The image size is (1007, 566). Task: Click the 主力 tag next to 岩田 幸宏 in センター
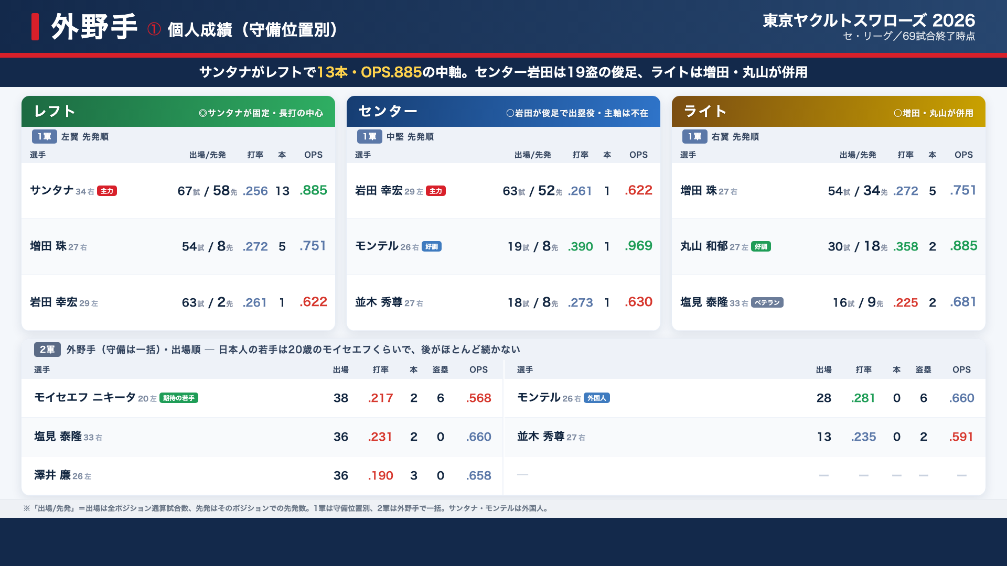point(436,191)
